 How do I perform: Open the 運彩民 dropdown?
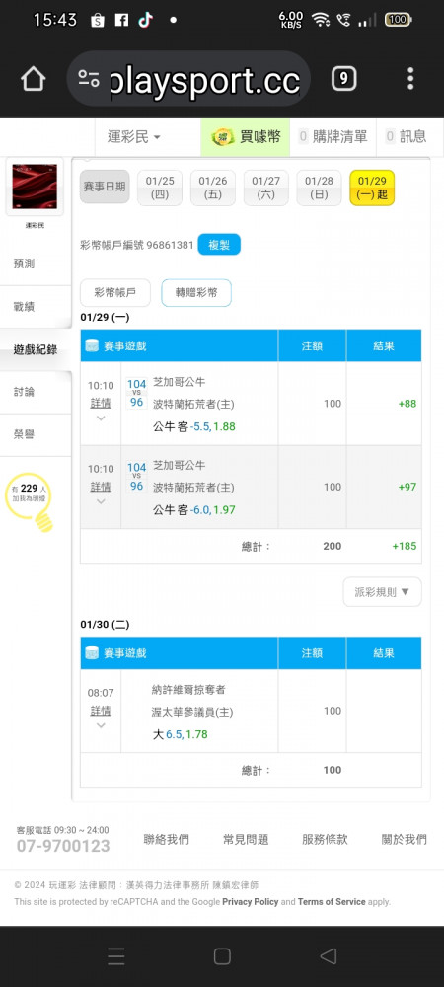pos(133,136)
